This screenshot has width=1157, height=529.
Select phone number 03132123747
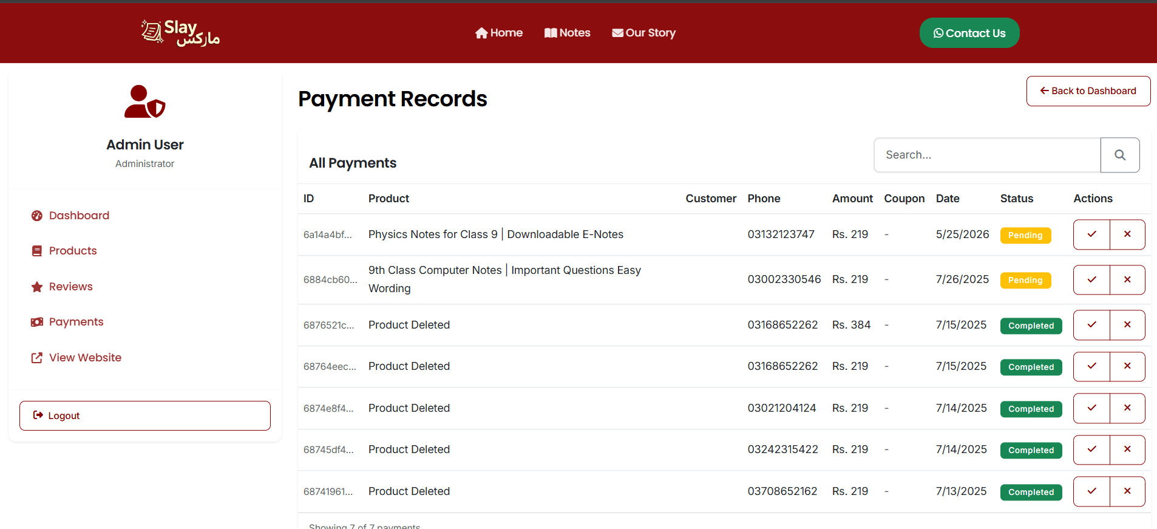point(781,234)
